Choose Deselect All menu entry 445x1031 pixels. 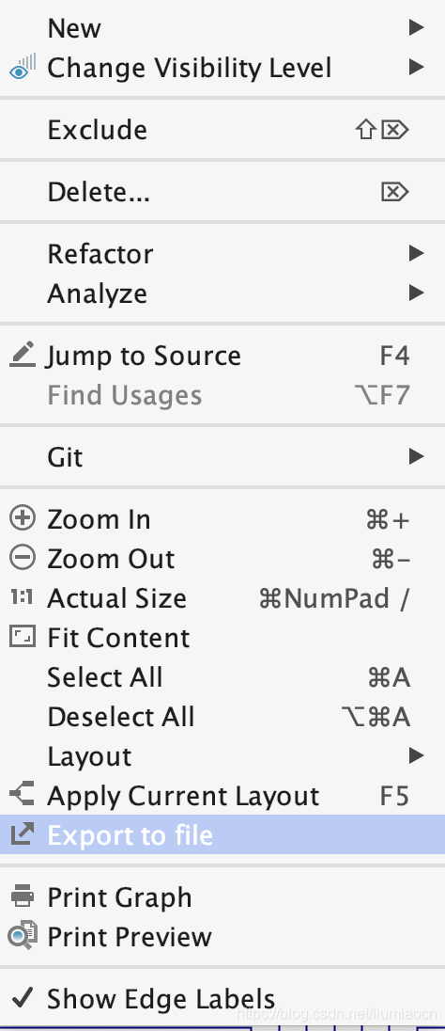(x=222, y=717)
